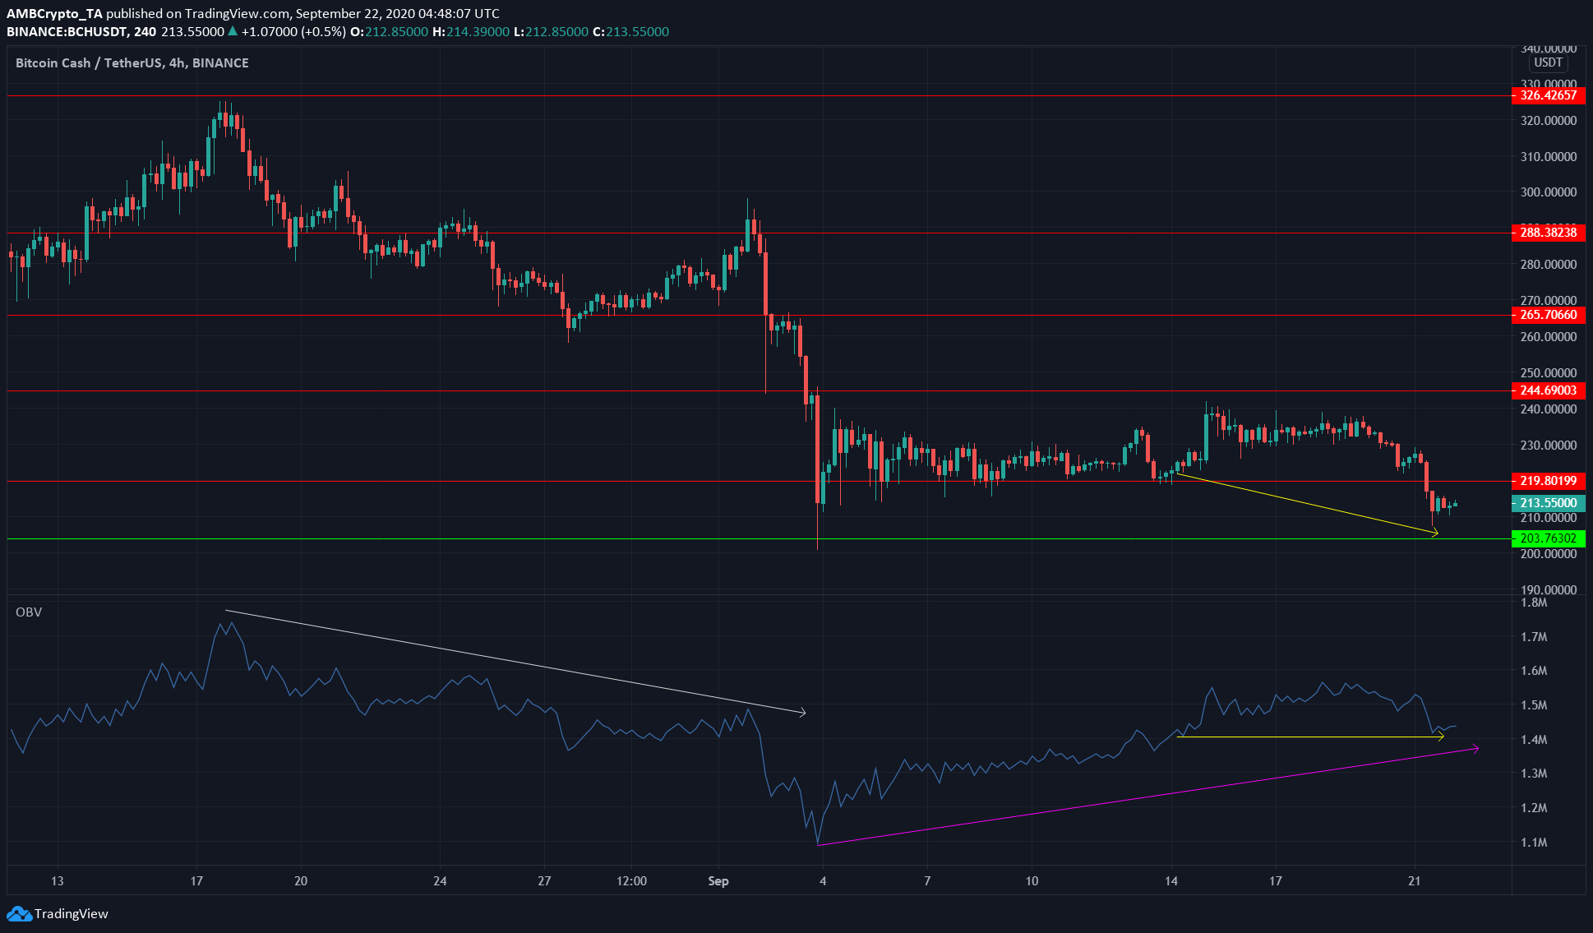Select the 288.38238 price level label
Image resolution: width=1593 pixels, height=933 pixels.
(x=1549, y=233)
